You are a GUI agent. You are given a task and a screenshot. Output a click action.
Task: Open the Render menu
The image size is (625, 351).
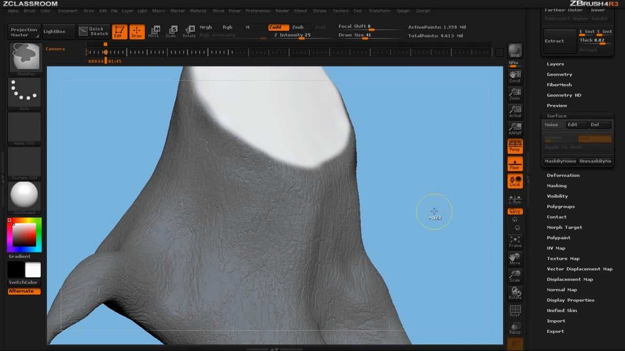point(282,11)
